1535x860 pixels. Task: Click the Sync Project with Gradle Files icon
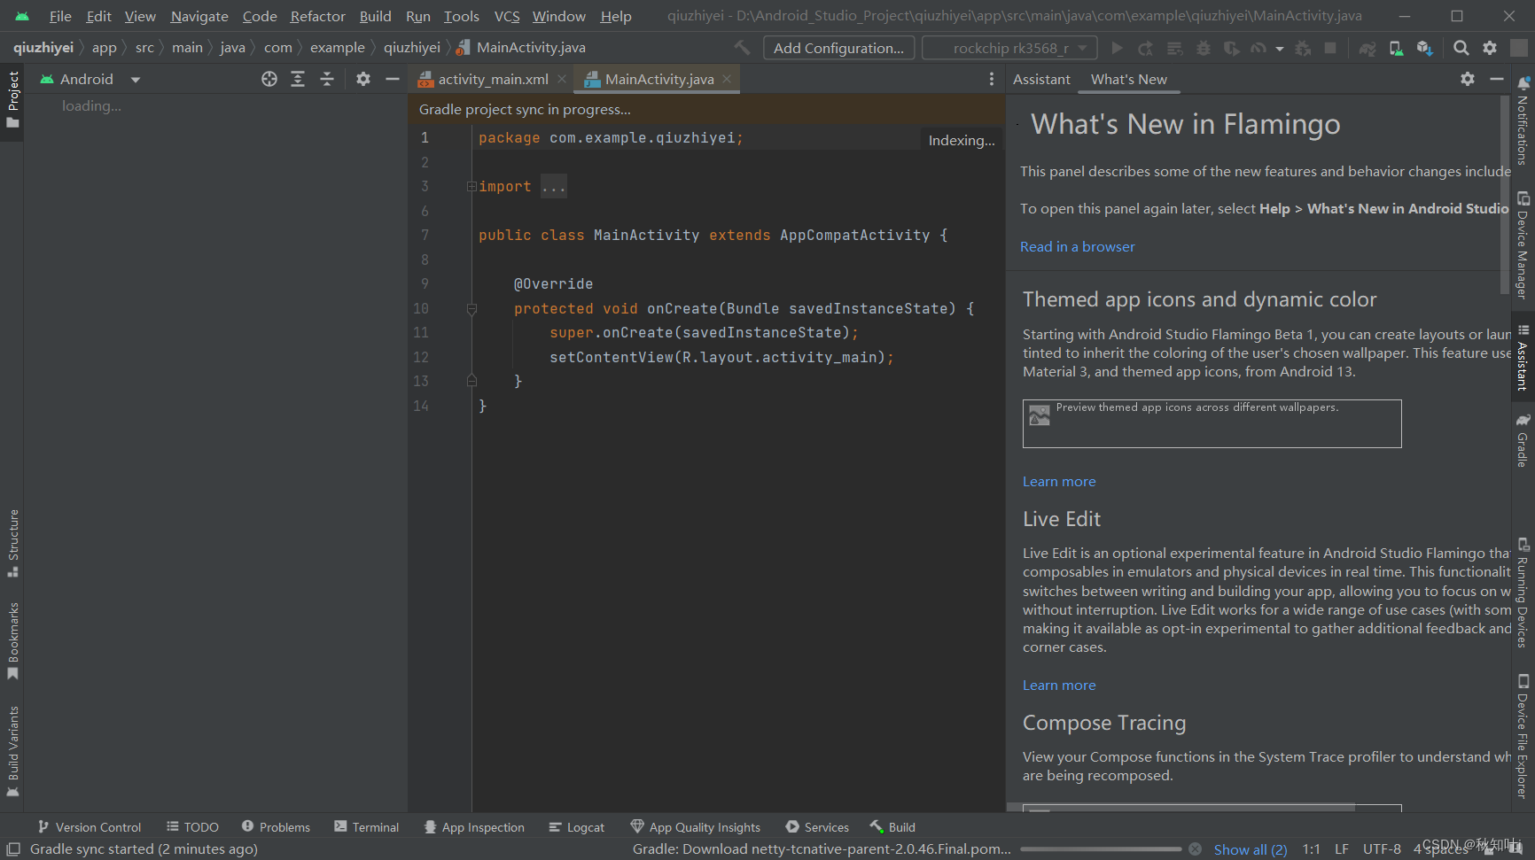[1367, 48]
